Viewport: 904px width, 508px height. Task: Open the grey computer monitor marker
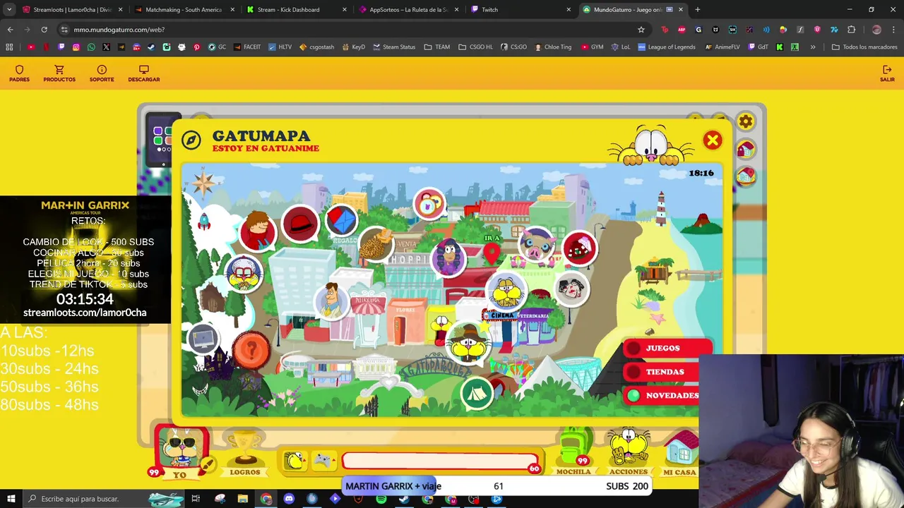(204, 339)
